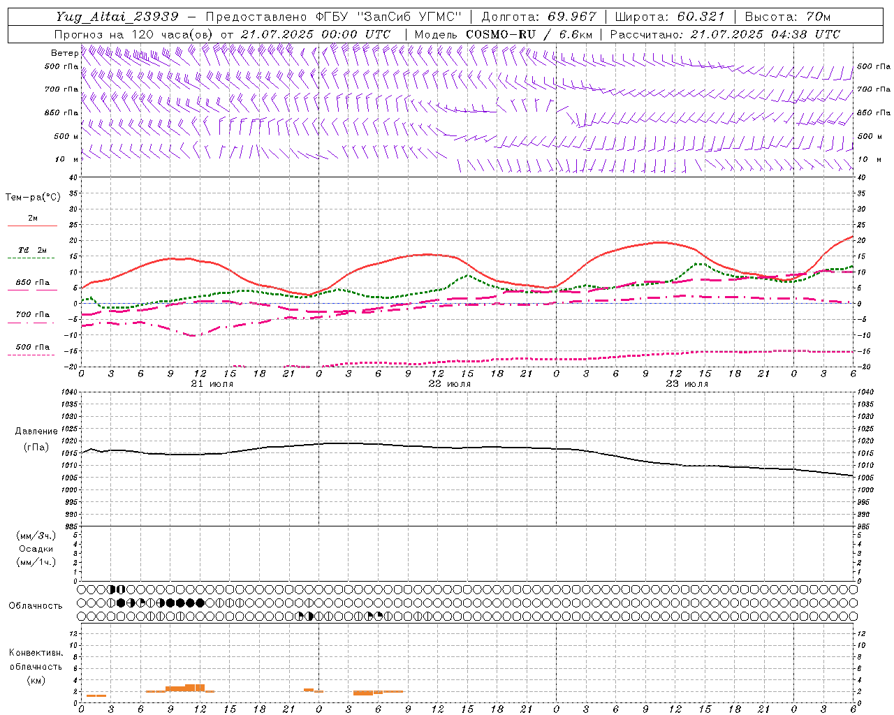Click the station title Yug_Altai_23939
This screenshot has height=715, width=894.
click(117, 17)
